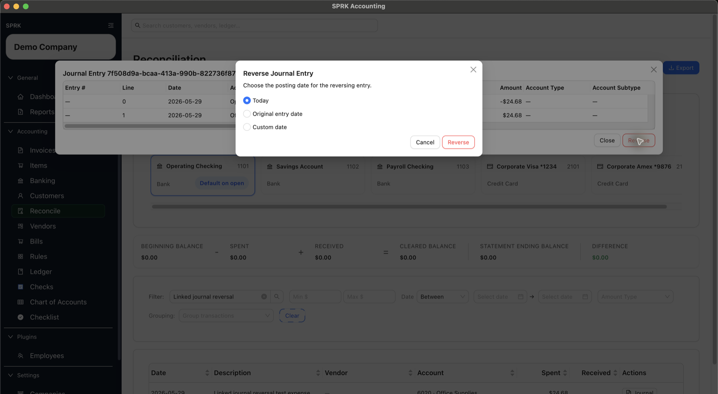Click the filter search magnifier button
The width and height of the screenshot is (718, 394).
pyautogui.click(x=277, y=297)
